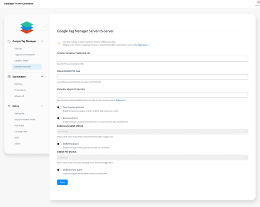
Task: Open the Purchase Event Status dropdown
Action: (x=152, y=132)
